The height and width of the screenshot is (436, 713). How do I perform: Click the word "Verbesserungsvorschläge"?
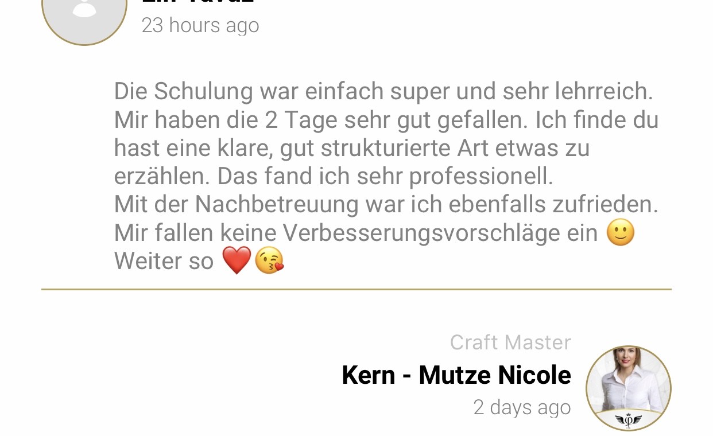[440, 233]
